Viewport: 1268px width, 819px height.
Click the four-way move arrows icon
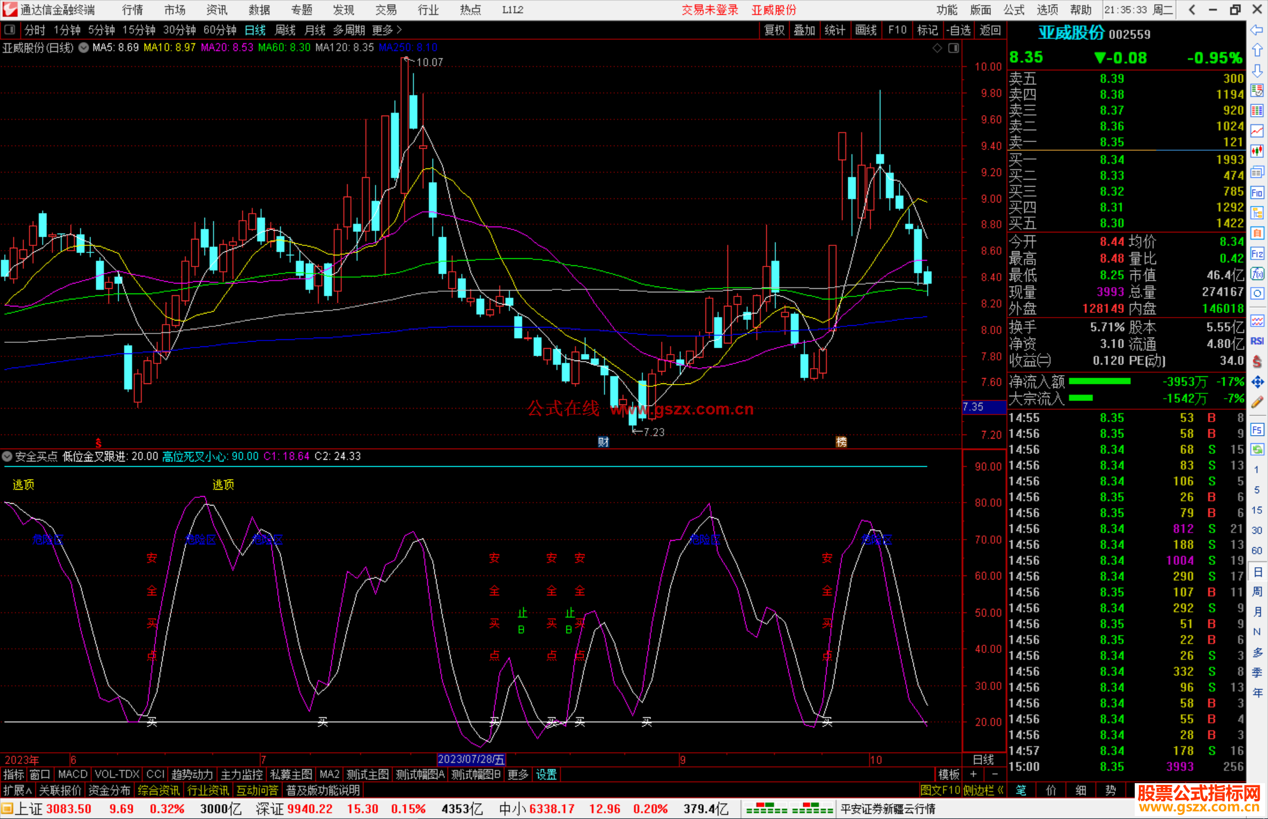[1257, 382]
